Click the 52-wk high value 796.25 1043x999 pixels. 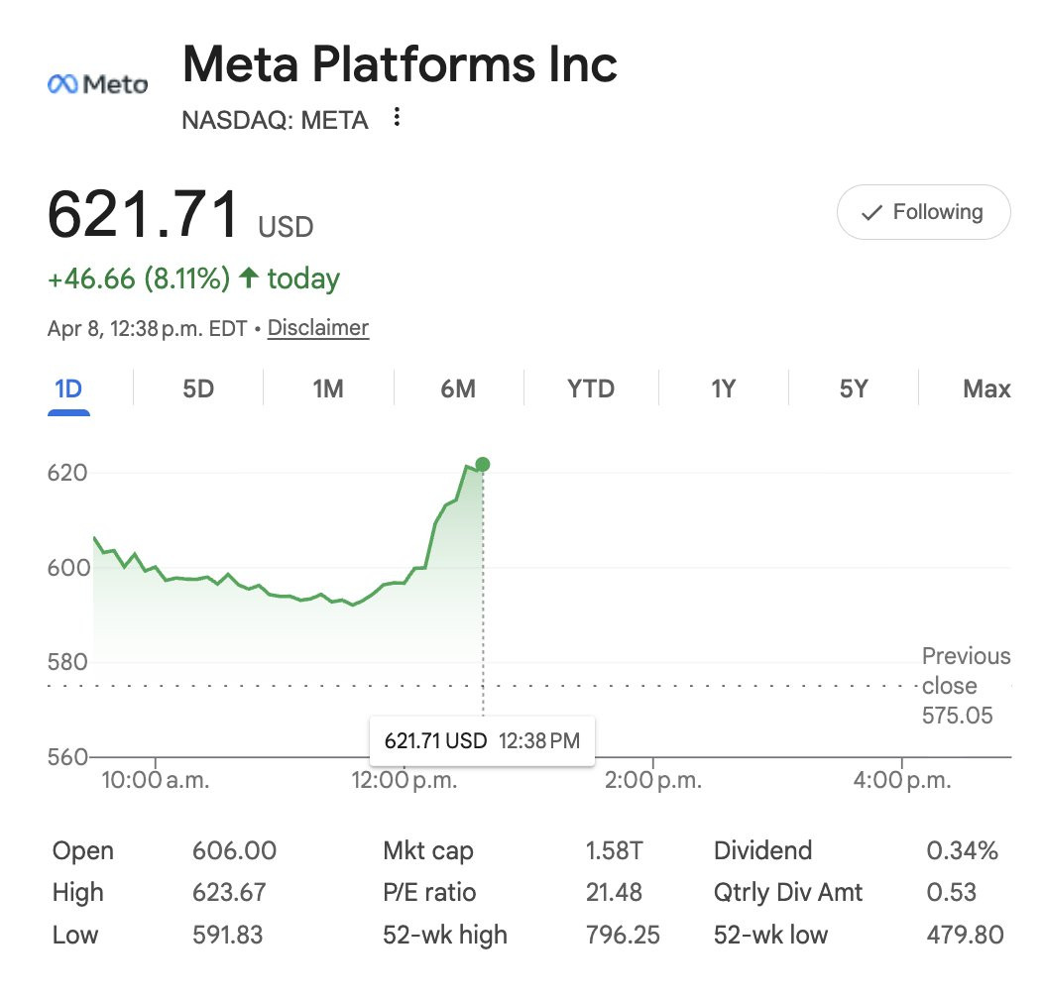click(623, 934)
